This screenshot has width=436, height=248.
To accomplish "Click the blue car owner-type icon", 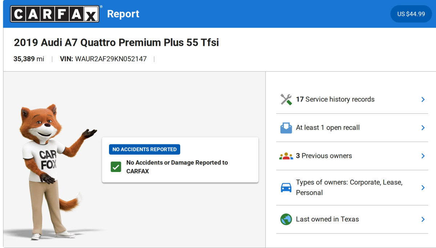I will click(x=286, y=188).
